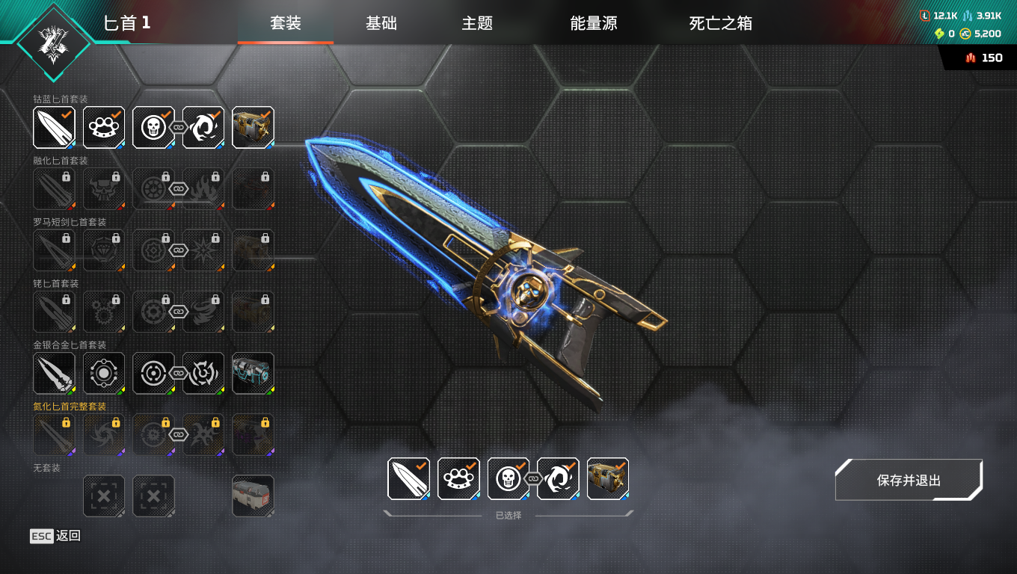
Task: Select the 金银合金匕首 blade icon
Action: (55, 373)
